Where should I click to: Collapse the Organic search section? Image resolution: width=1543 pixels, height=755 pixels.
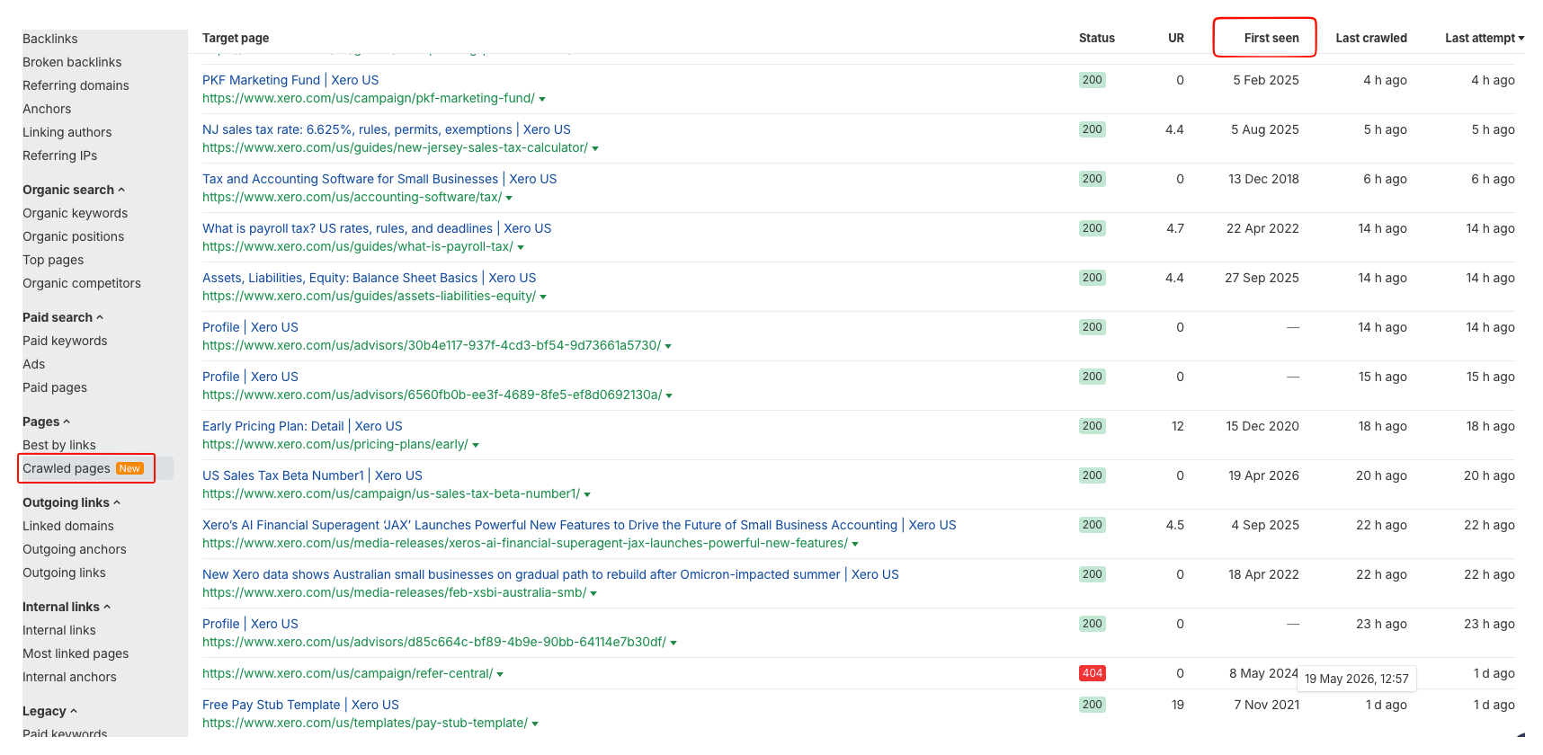pyautogui.click(x=74, y=190)
